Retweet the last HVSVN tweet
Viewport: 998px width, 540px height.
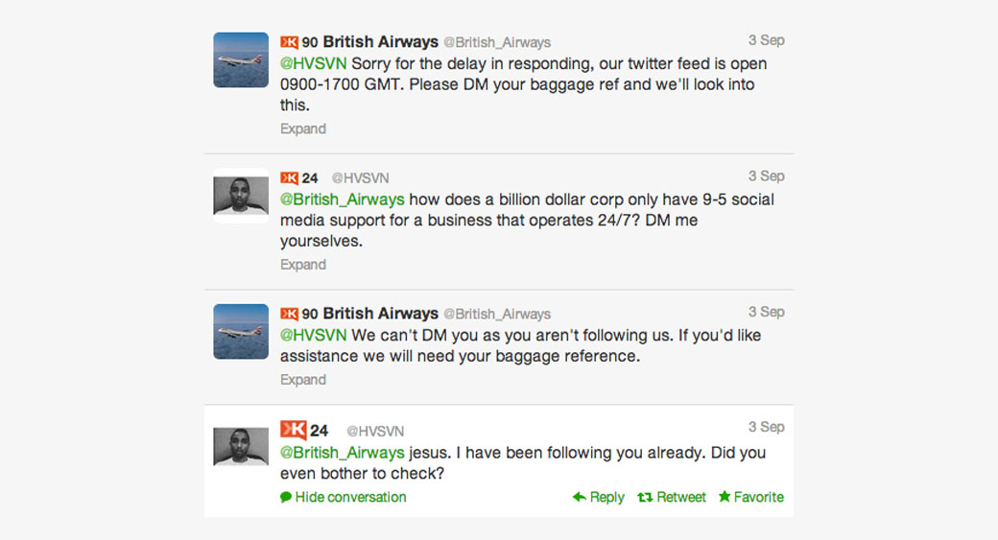coord(672,497)
